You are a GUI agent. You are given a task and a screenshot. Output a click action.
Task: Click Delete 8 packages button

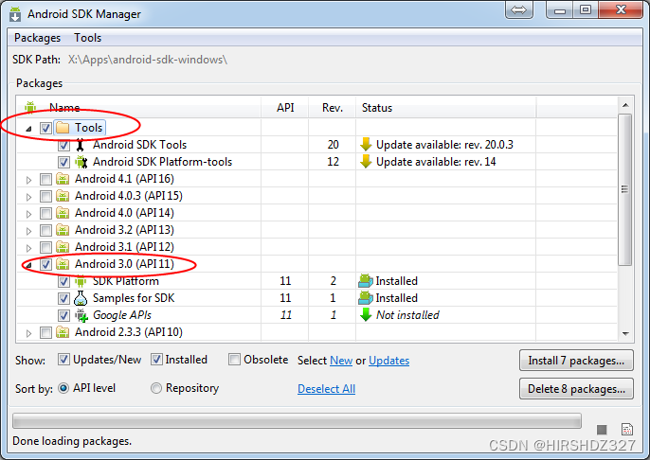point(576,389)
